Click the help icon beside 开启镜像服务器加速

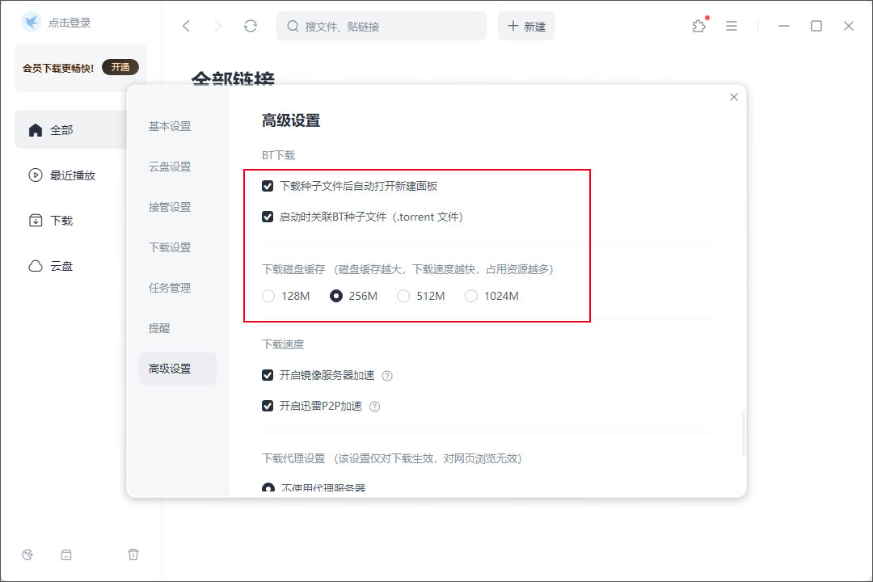386,375
